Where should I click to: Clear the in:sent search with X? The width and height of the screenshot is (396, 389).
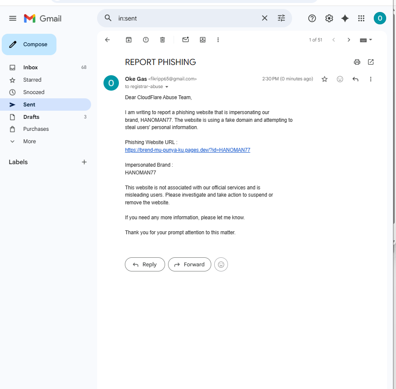click(x=264, y=18)
